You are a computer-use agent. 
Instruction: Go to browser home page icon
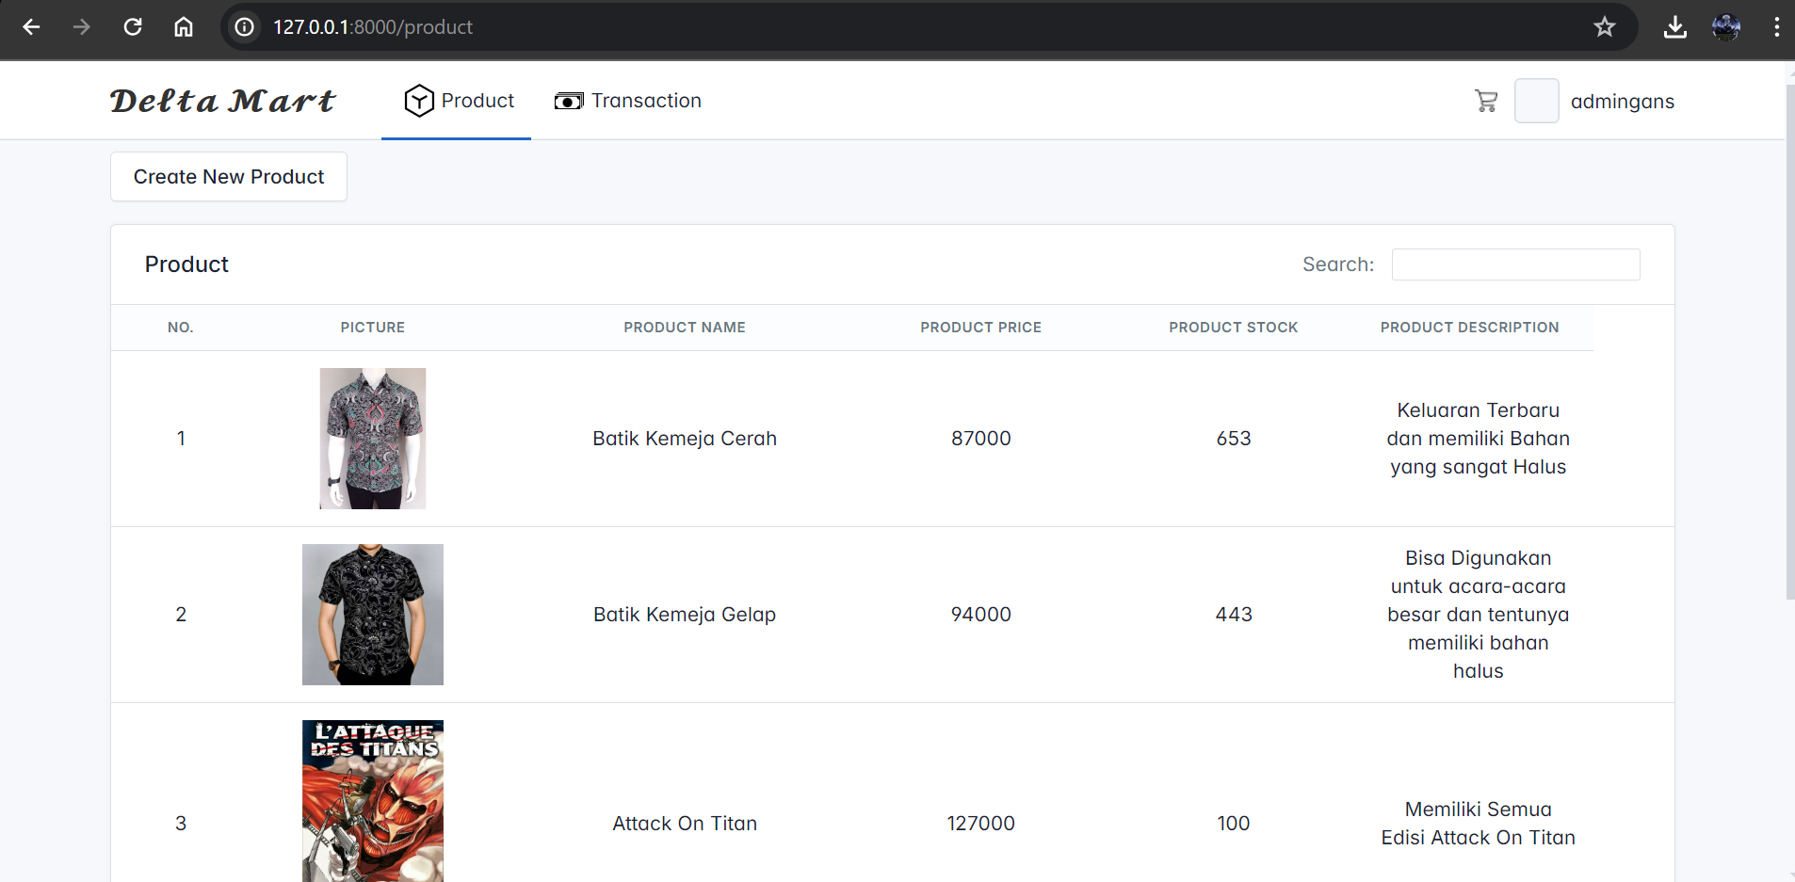coord(184,27)
